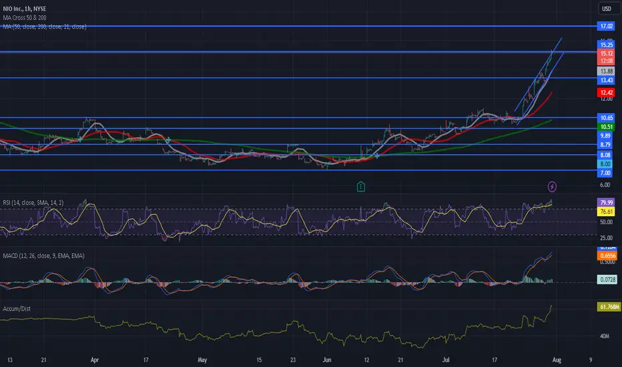The width and height of the screenshot is (622, 367).
Task: Select the RSI (14, close, SMA, 14, 2) label
Action: tap(33, 202)
